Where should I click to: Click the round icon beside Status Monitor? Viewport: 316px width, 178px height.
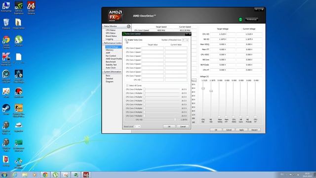[x=128, y=26]
